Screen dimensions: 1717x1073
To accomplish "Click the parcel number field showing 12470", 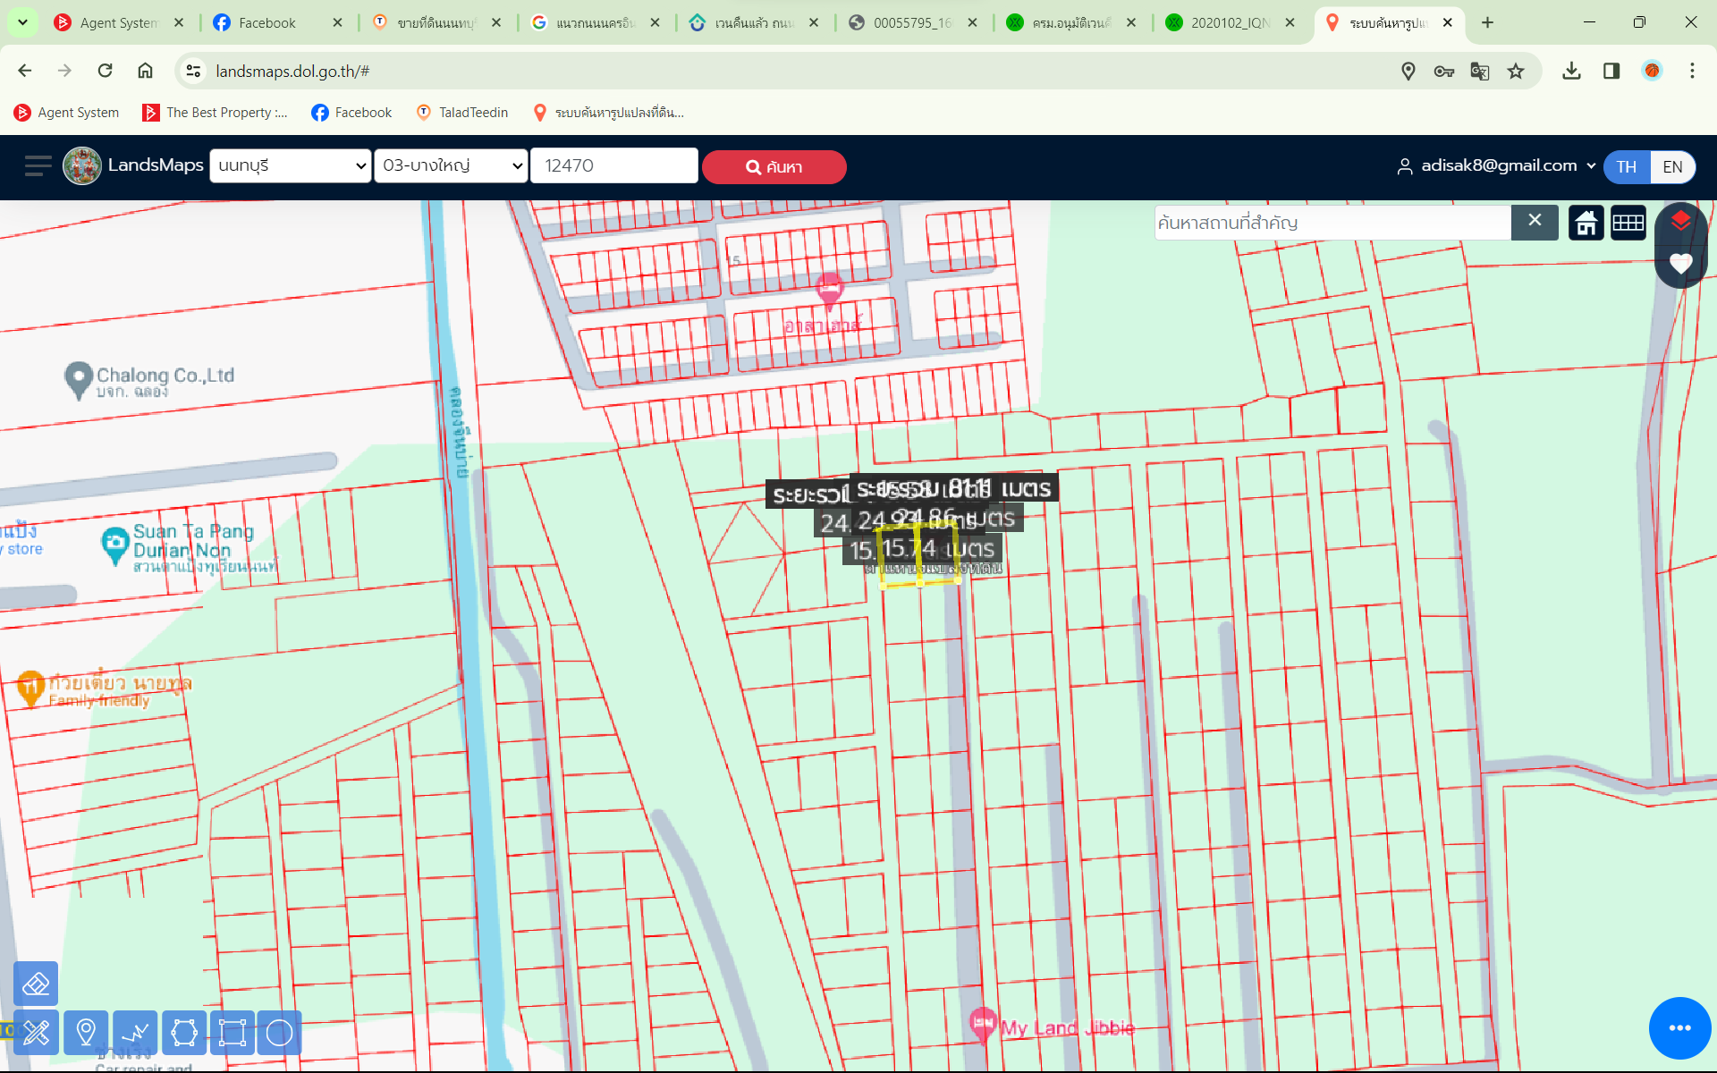I will pyautogui.click(x=613, y=165).
